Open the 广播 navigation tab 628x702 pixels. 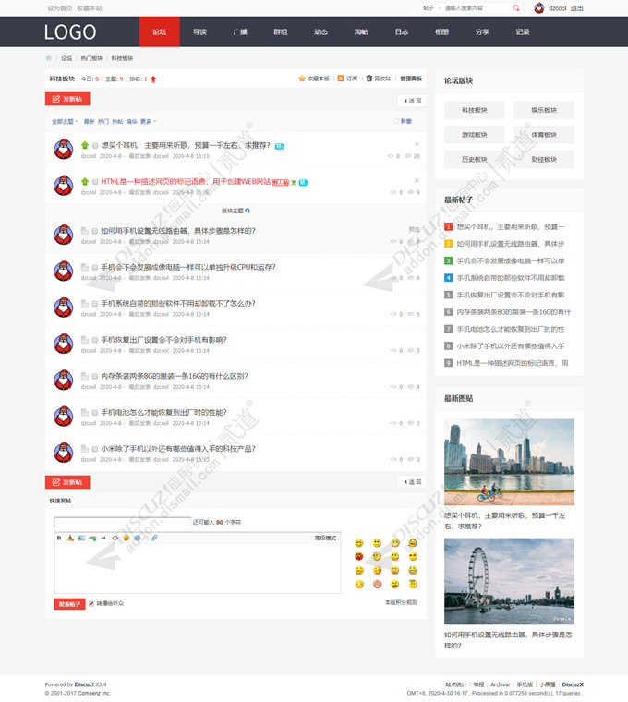(x=240, y=31)
